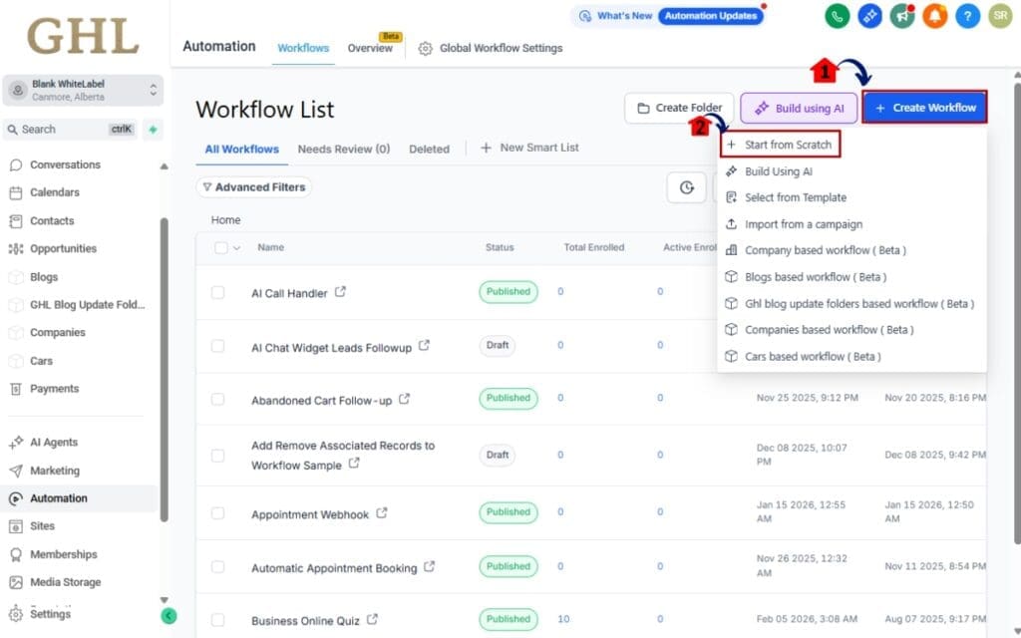The image size is (1021, 638).
Task: Click the megaphone announcements icon
Action: coord(901,16)
